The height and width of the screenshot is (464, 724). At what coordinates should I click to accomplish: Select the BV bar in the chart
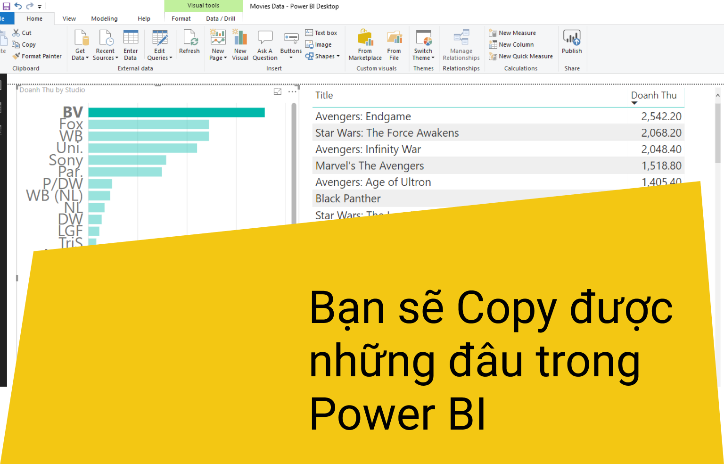[x=176, y=112]
